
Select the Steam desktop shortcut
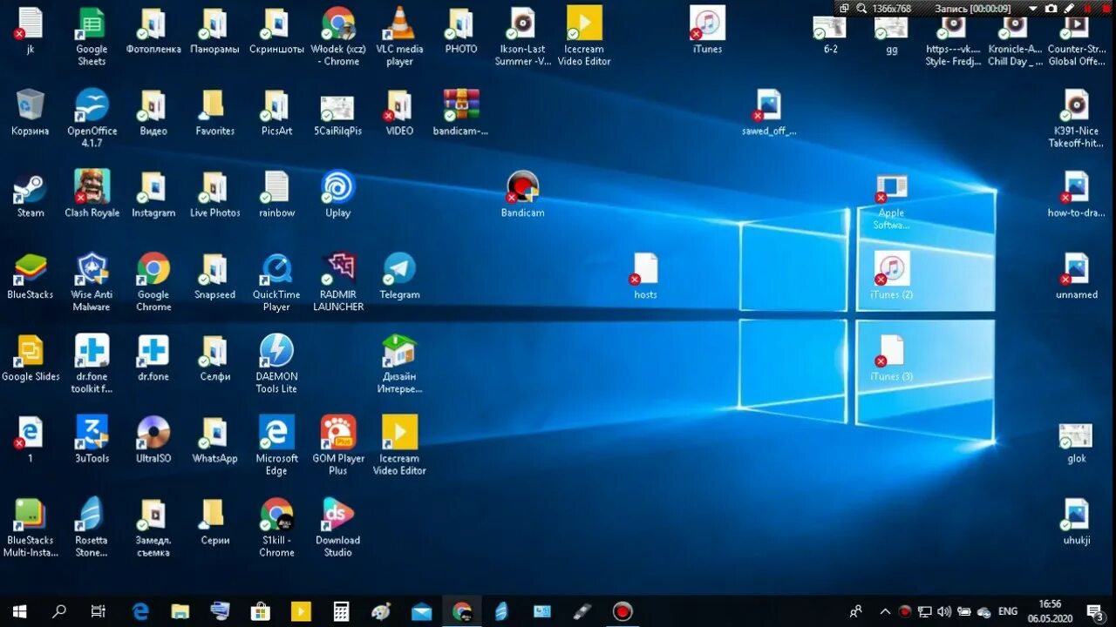point(31,193)
